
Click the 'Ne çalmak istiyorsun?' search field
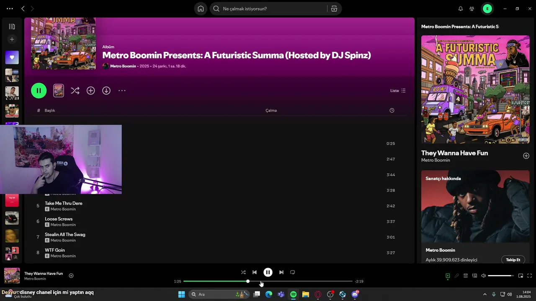[x=268, y=8]
